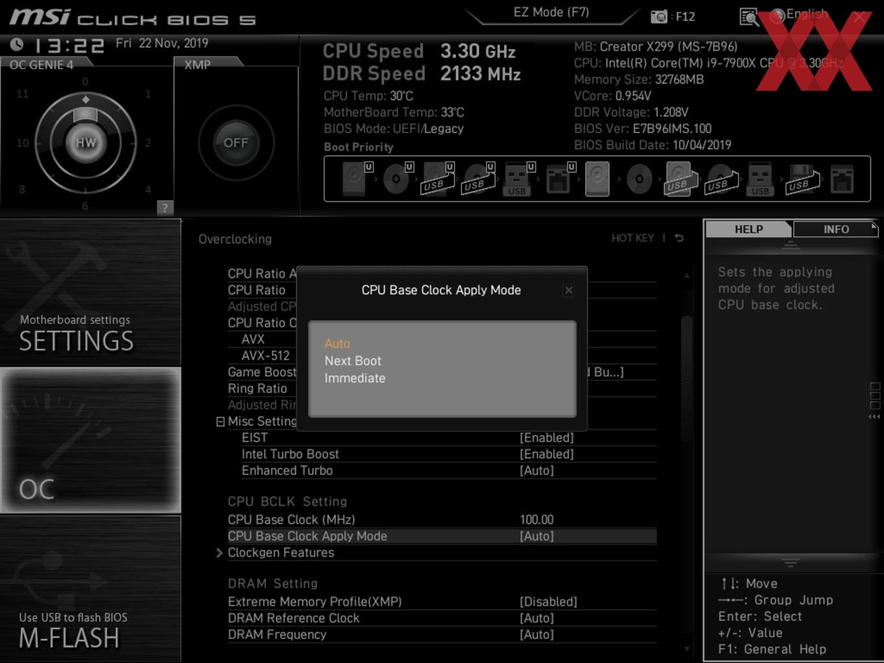884x663 pixels.
Task: Open Intel Turbo Boost [Enabled] value
Action: pyautogui.click(x=547, y=454)
